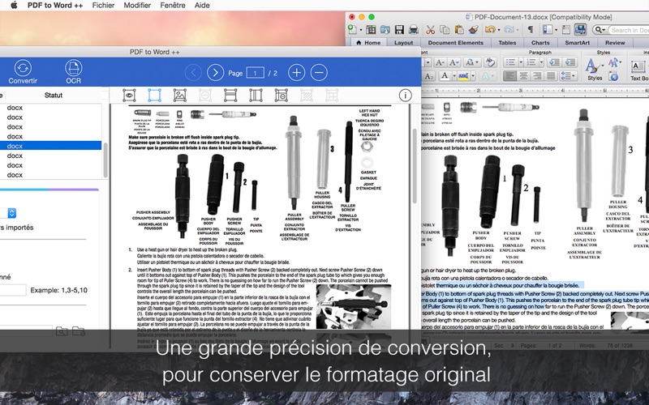Click the Copy icon in Word toolbar

pos(445,30)
